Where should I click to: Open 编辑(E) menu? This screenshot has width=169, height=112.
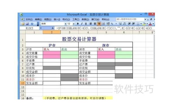[x=38, y=19]
